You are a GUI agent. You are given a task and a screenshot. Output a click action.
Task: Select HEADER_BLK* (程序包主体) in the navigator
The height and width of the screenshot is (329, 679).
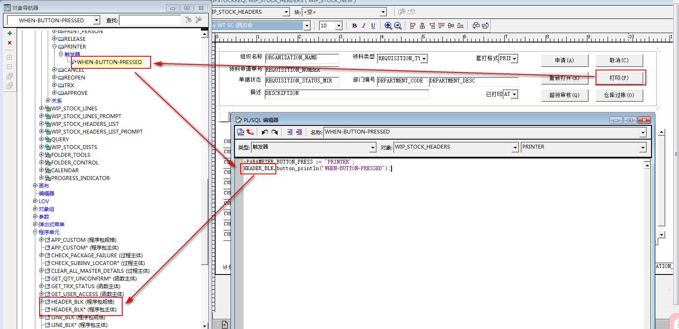click(x=84, y=309)
